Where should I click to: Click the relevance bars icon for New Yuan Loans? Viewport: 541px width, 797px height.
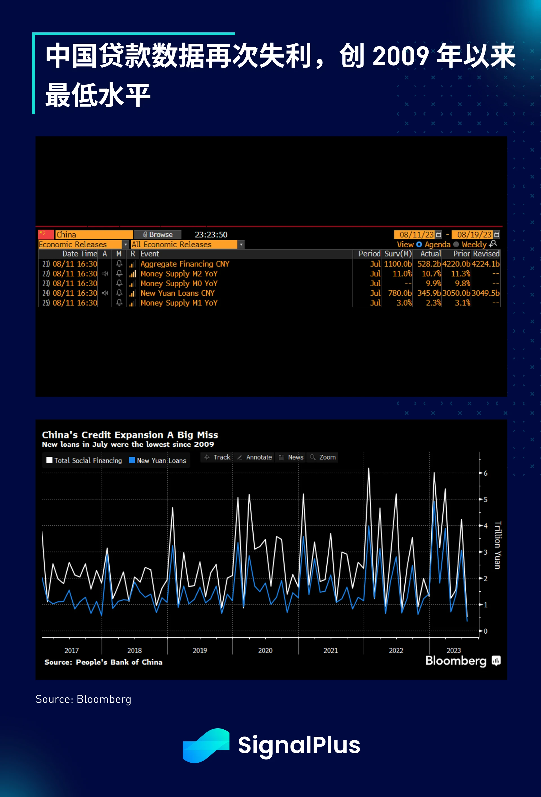coord(132,293)
